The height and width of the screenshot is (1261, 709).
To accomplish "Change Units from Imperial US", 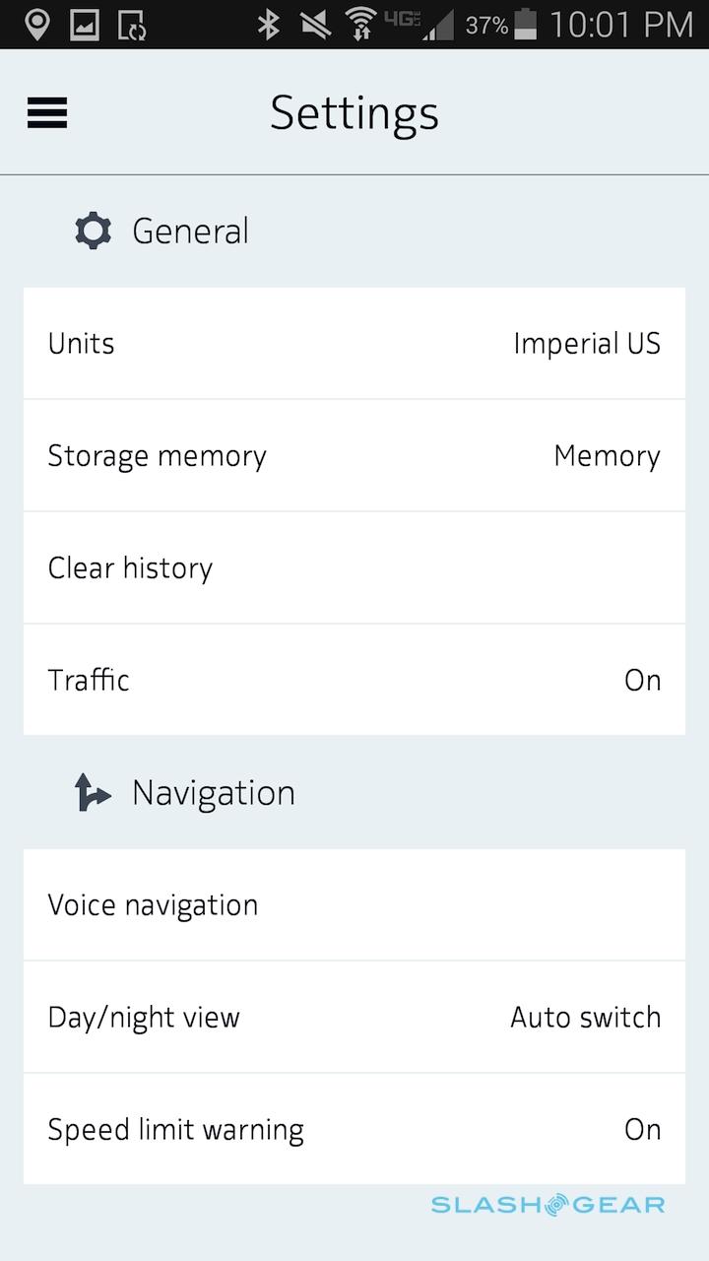I will pos(586,344).
